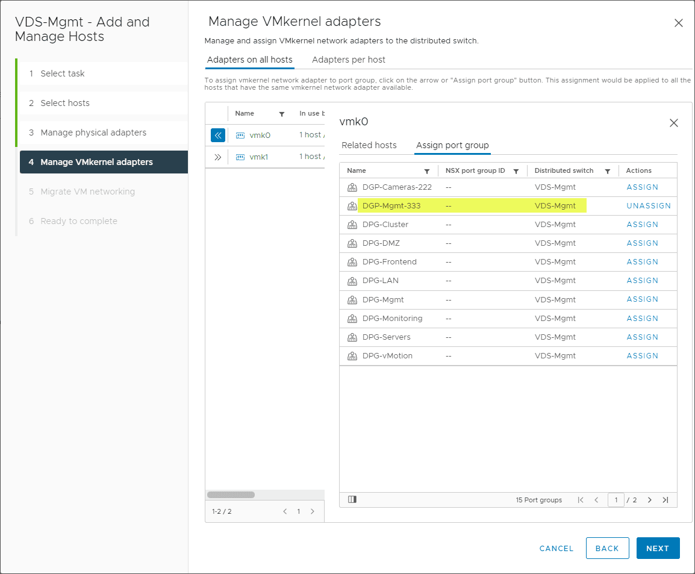Open the column manager icon below the port group table
695x574 pixels.
(352, 499)
